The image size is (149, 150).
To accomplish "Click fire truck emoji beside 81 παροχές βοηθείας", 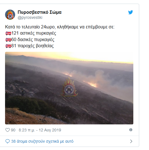I will (8, 46).
